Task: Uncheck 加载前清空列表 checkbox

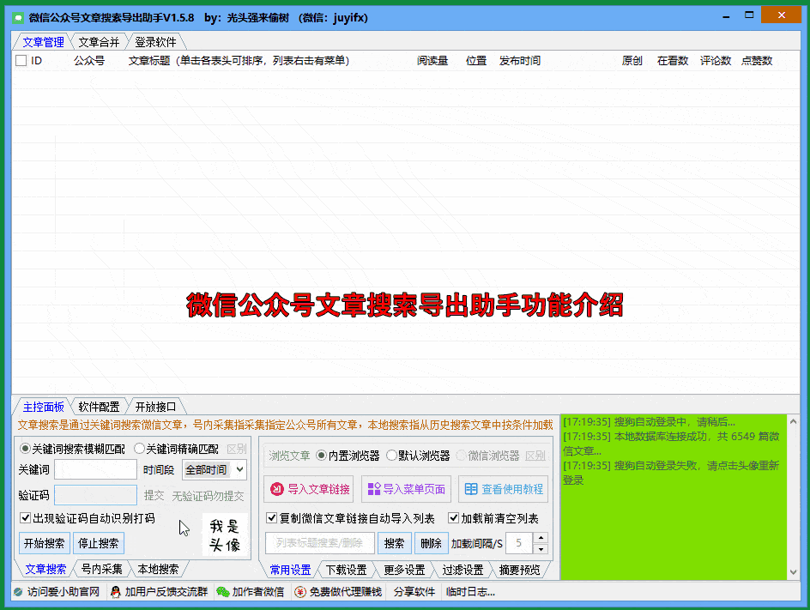Action: [x=454, y=518]
